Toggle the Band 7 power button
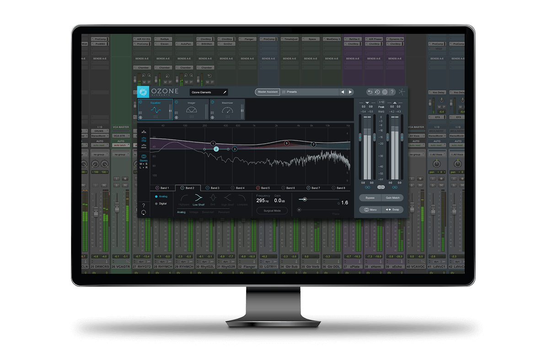 point(308,188)
